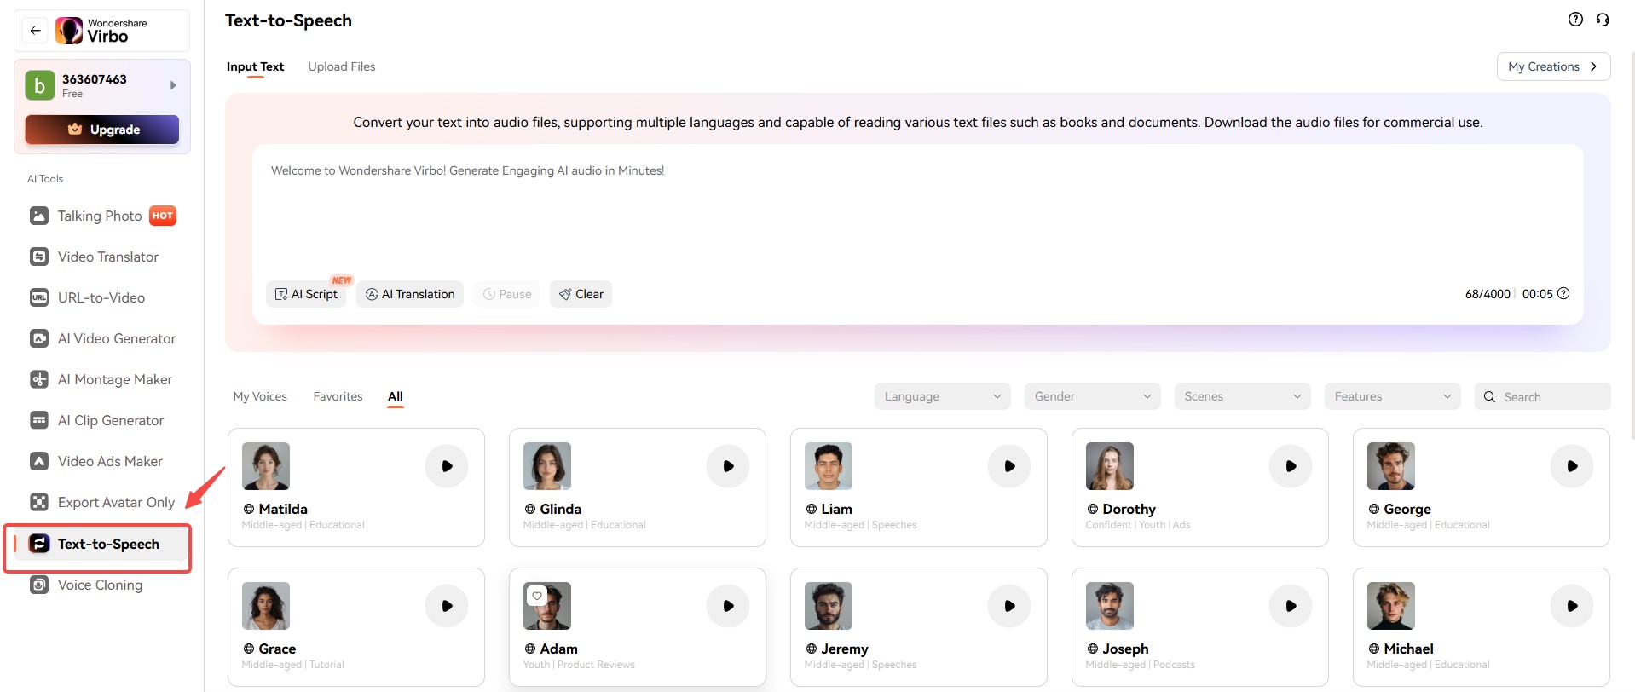Switch to Input Text tab
Screen dimensions: 1635x692
255,66
